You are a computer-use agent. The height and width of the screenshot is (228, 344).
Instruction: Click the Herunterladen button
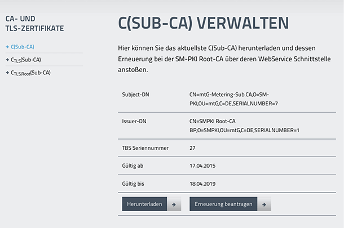coord(144,204)
